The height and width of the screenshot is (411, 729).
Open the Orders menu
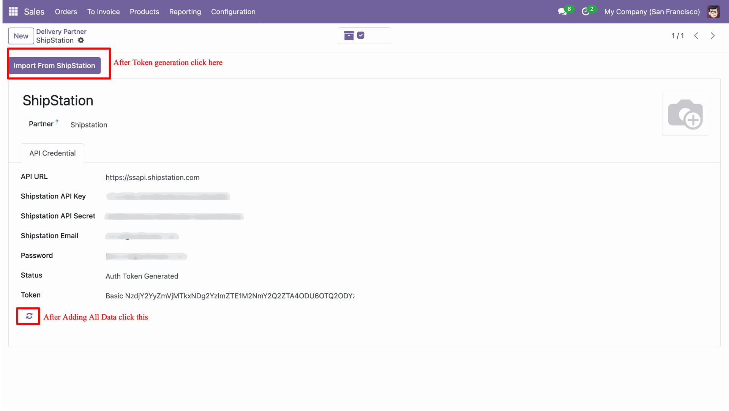click(x=66, y=12)
